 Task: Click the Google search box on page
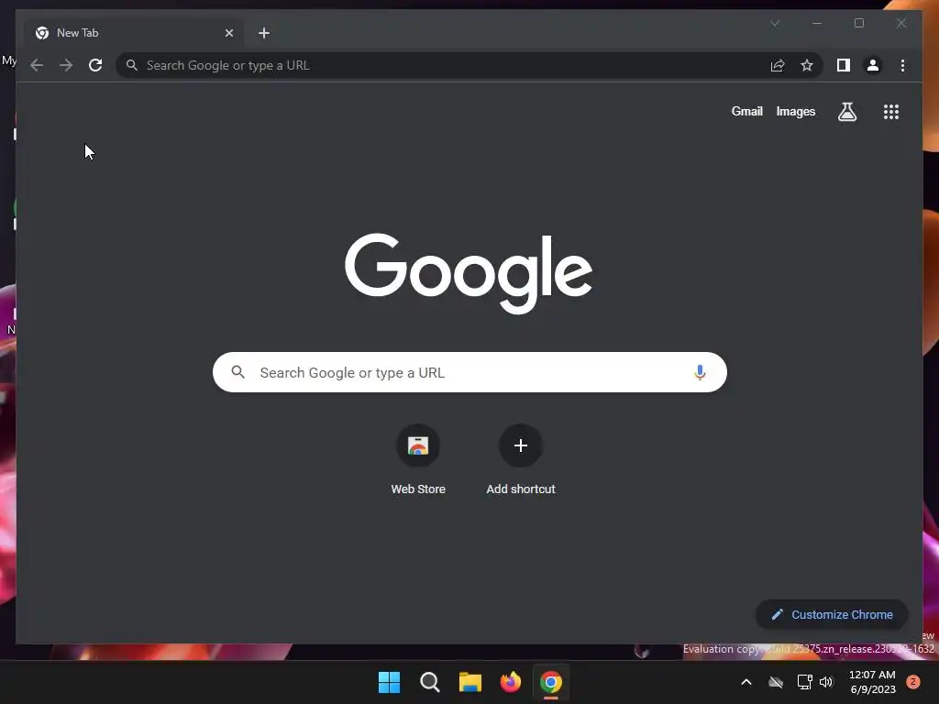coord(469,372)
